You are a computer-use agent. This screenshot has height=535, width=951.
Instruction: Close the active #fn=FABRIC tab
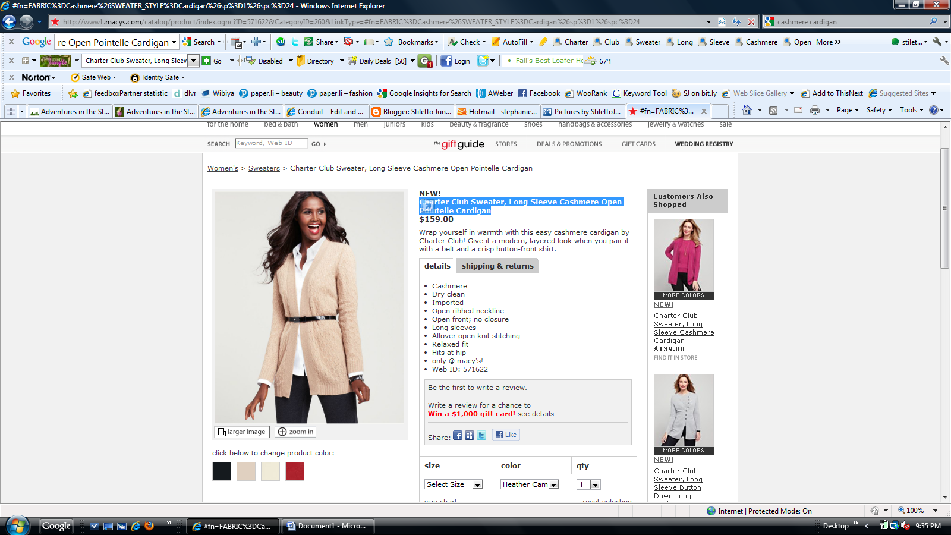coord(704,111)
